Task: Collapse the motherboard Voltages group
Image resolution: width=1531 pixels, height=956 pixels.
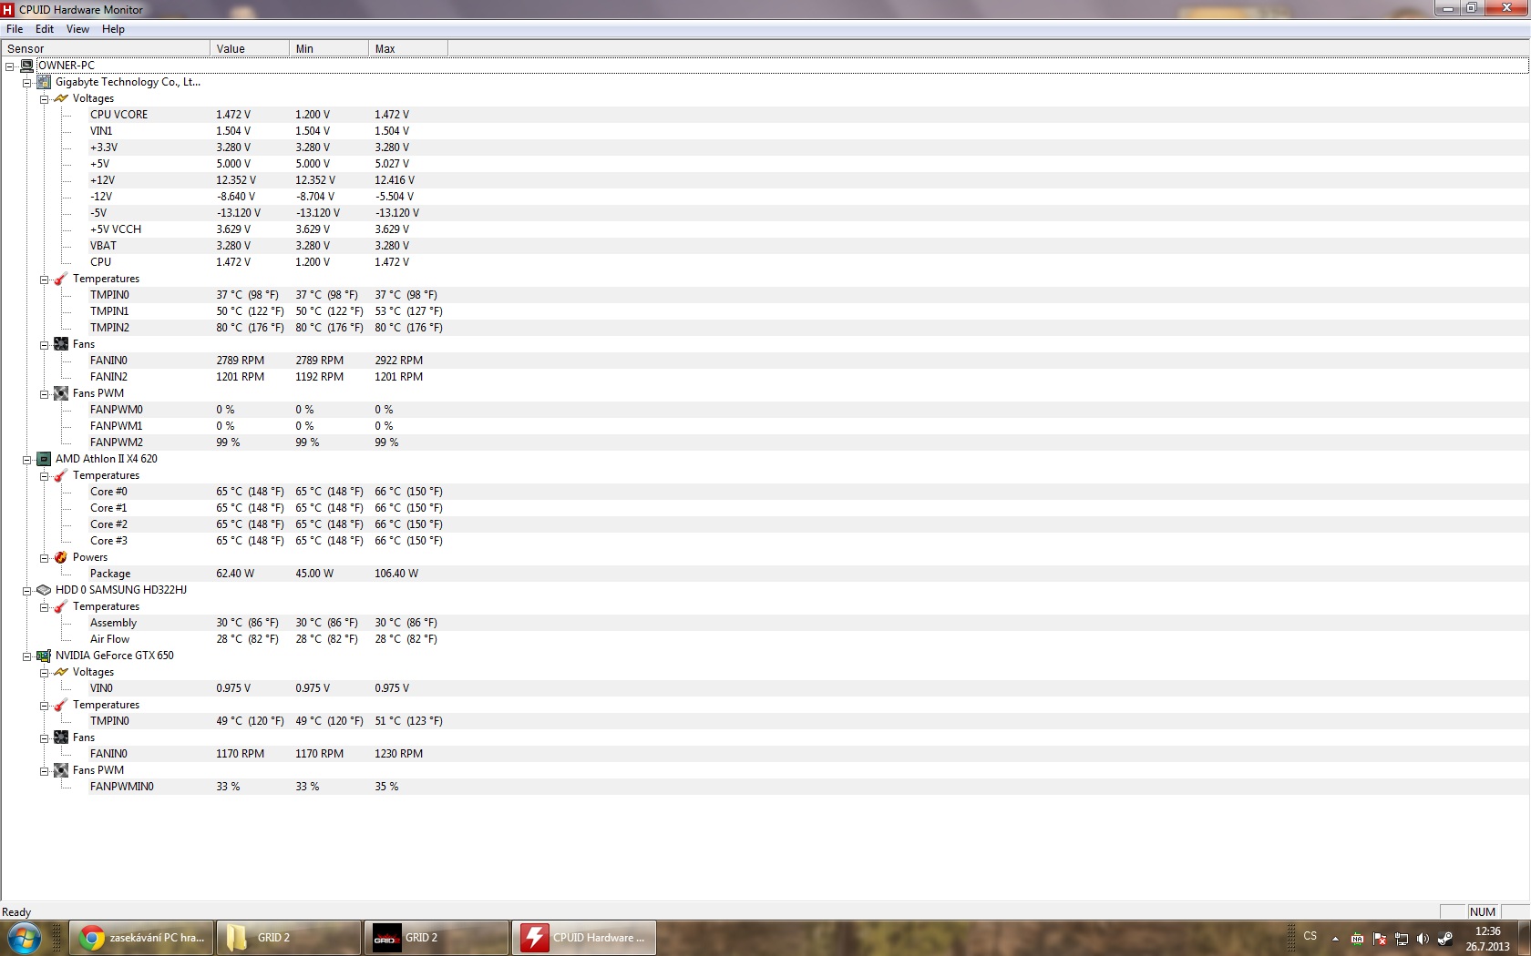Action: [44, 99]
